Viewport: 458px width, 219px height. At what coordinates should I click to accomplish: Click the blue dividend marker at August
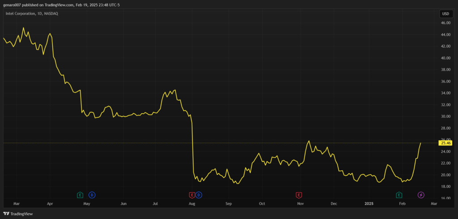(x=199, y=195)
